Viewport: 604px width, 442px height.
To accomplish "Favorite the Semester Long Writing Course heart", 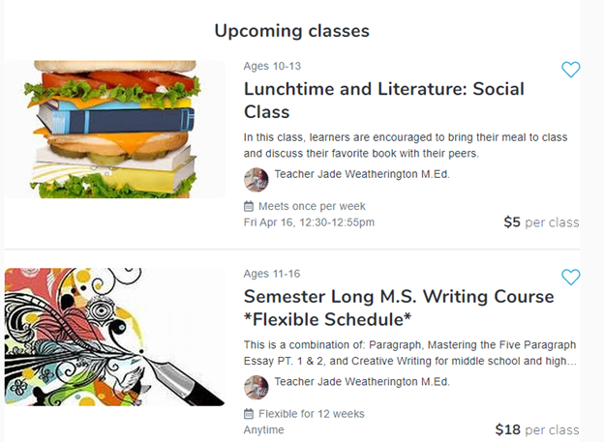I will point(570,278).
